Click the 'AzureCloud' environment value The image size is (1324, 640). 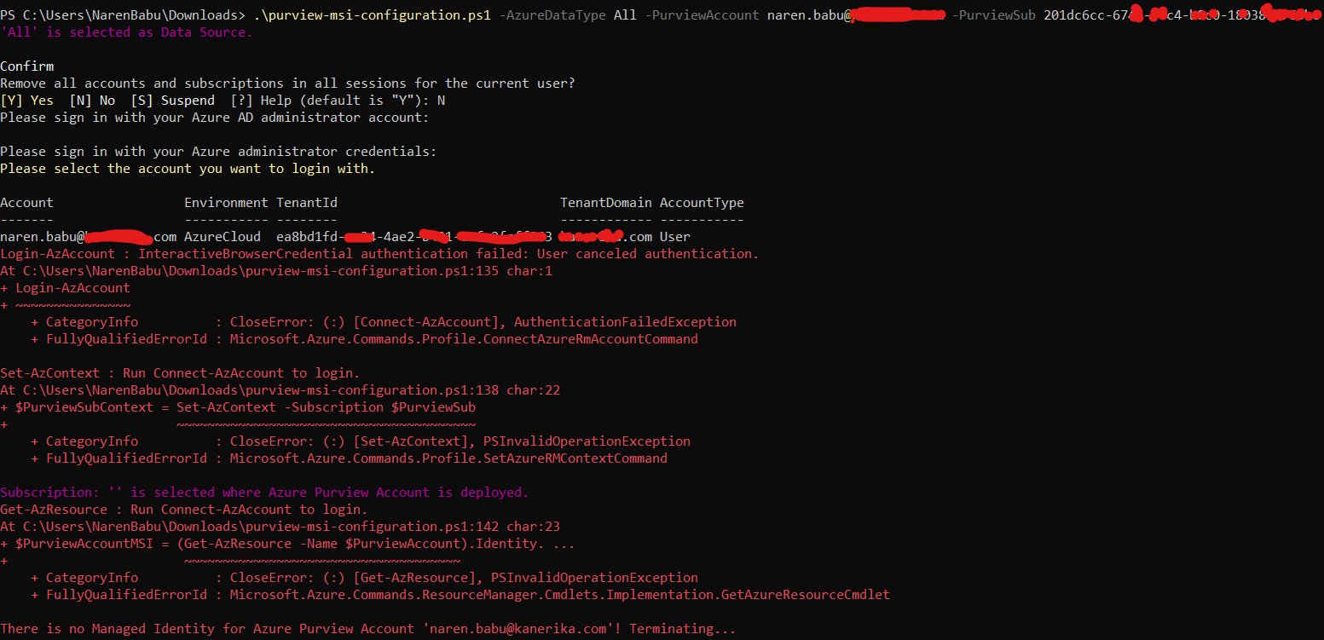tap(223, 237)
